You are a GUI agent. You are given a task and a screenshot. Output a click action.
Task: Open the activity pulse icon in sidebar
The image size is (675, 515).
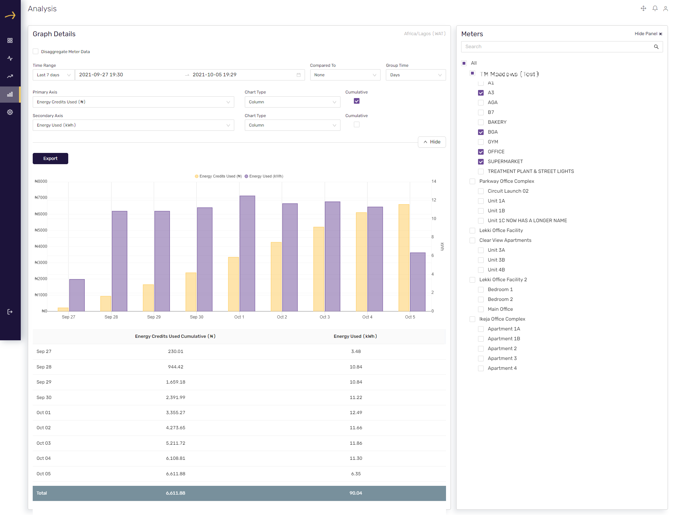click(10, 58)
